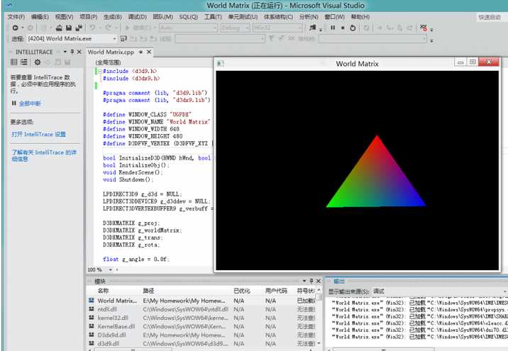Click the Break All pause icon in debug toolbar
Viewport: 508px width, 351px height.
(333, 28)
